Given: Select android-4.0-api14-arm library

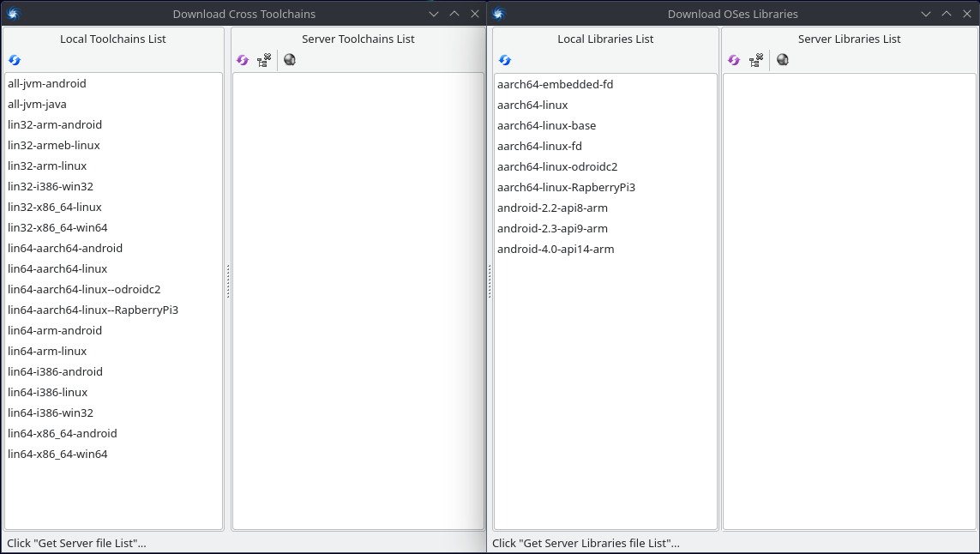Looking at the screenshot, I should [x=605, y=250].
